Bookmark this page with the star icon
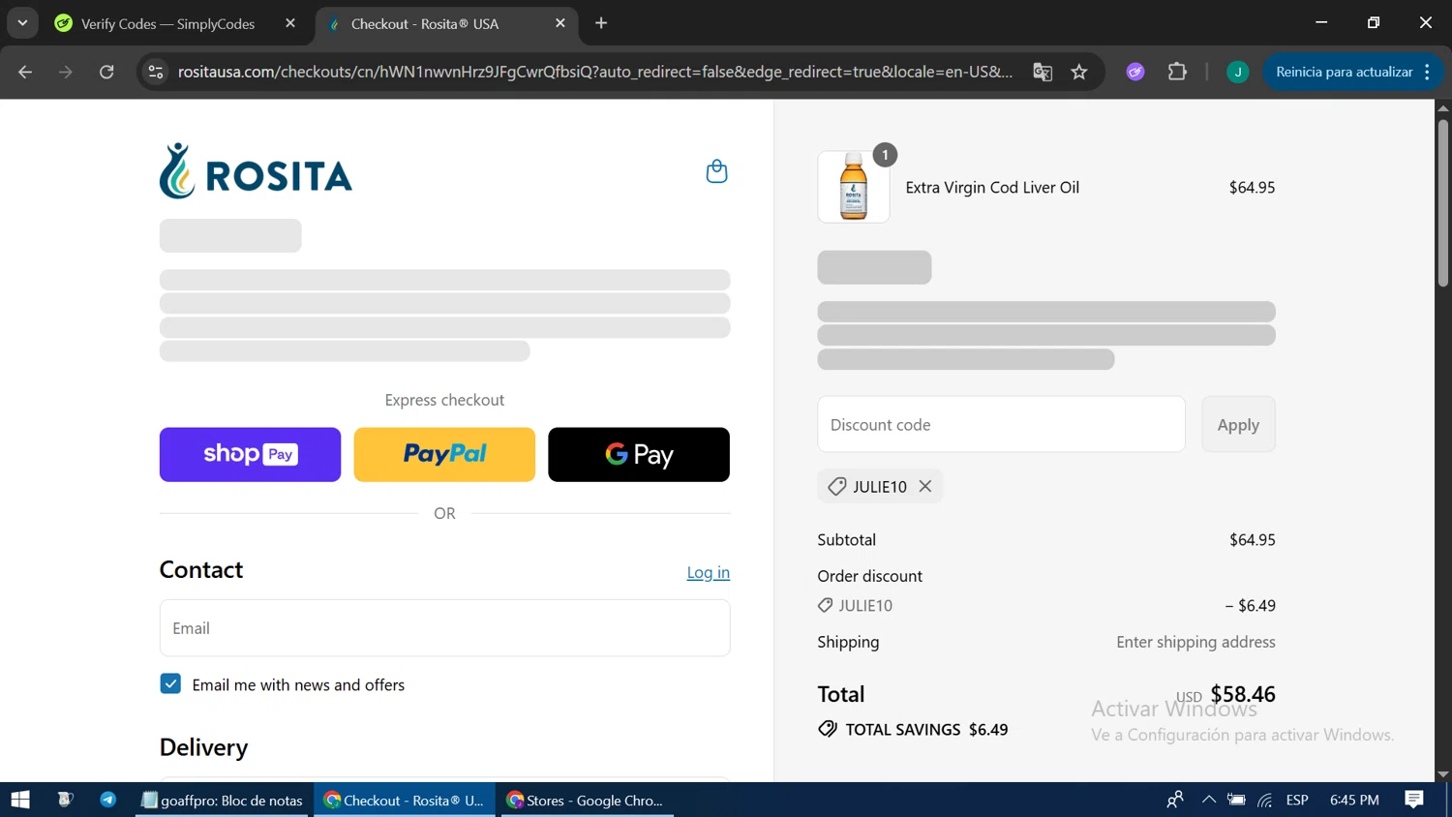This screenshot has width=1452, height=817. pos(1079,72)
